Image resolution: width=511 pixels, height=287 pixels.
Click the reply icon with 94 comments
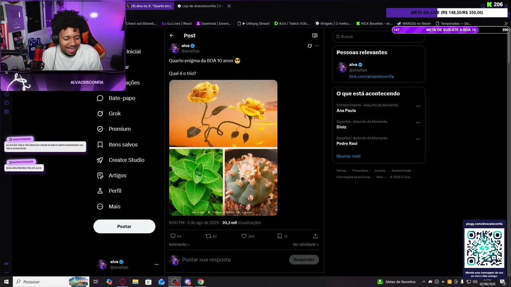[173, 236]
